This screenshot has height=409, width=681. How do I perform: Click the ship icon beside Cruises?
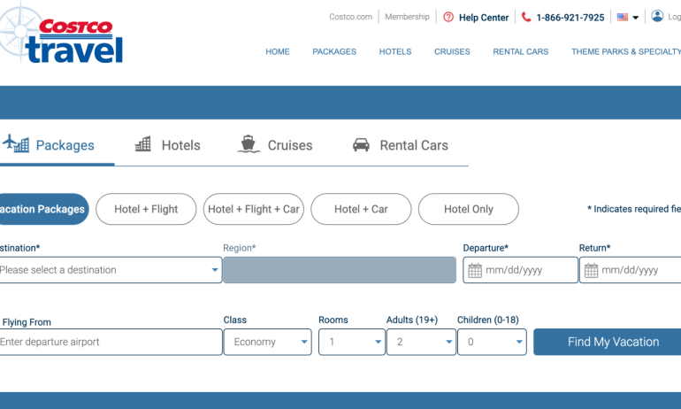(x=249, y=144)
